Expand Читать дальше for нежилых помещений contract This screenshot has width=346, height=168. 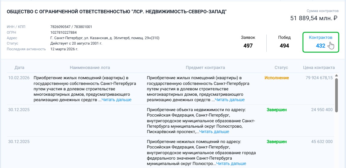(x=231, y=163)
